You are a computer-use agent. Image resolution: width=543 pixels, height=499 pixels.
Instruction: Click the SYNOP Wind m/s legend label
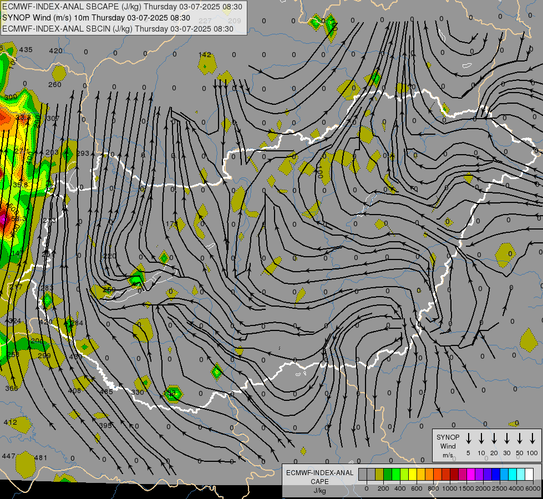pyautogui.click(x=448, y=446)
